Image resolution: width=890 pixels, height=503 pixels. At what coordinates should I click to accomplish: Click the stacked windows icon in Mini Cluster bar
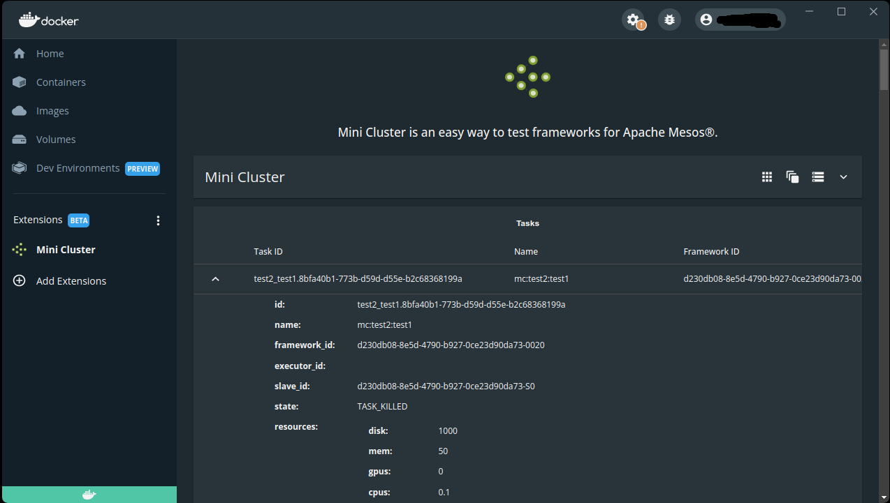coord(792,177)
